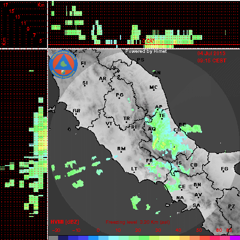The width and height of the screenshot is (240, 240).
Task: Click the TE city label
Action: (x=162, y=115)
